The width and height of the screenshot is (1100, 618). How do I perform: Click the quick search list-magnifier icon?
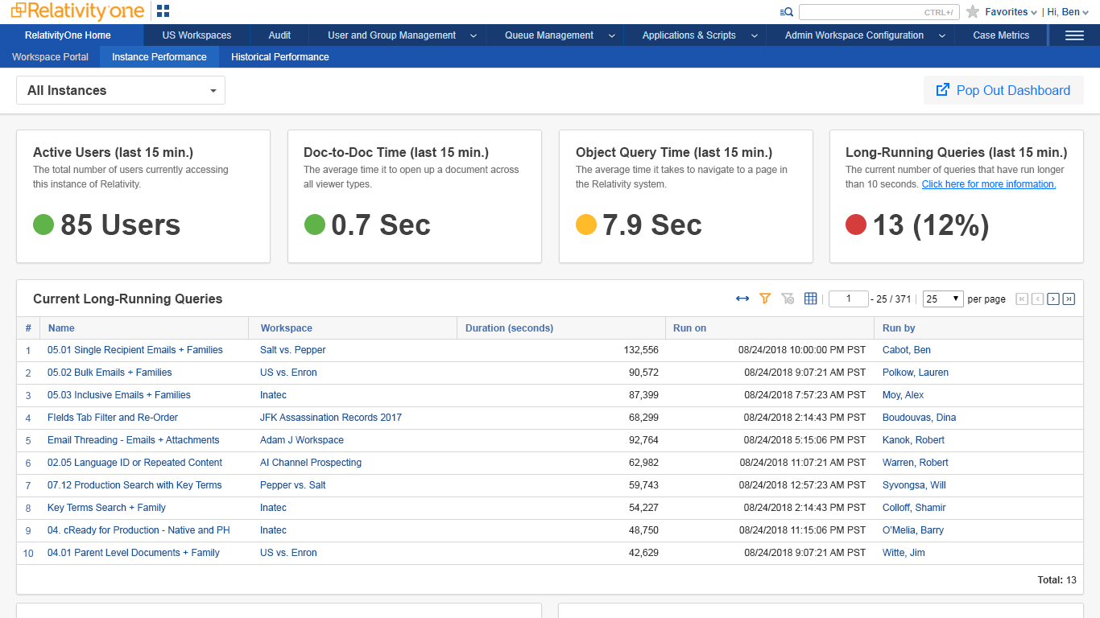(x=787, y=12)
